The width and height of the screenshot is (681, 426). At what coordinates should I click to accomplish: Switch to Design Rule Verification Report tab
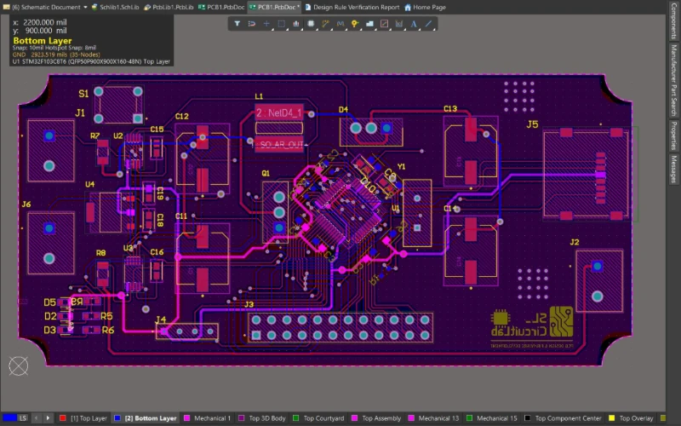click(x=352, y=7)
